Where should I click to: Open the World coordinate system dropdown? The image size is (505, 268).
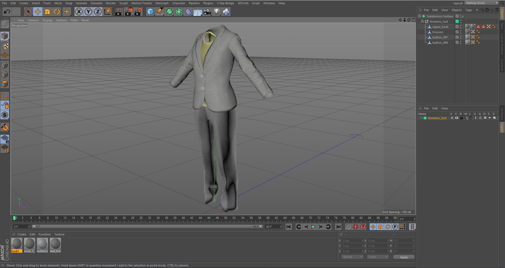click(352, 257)
